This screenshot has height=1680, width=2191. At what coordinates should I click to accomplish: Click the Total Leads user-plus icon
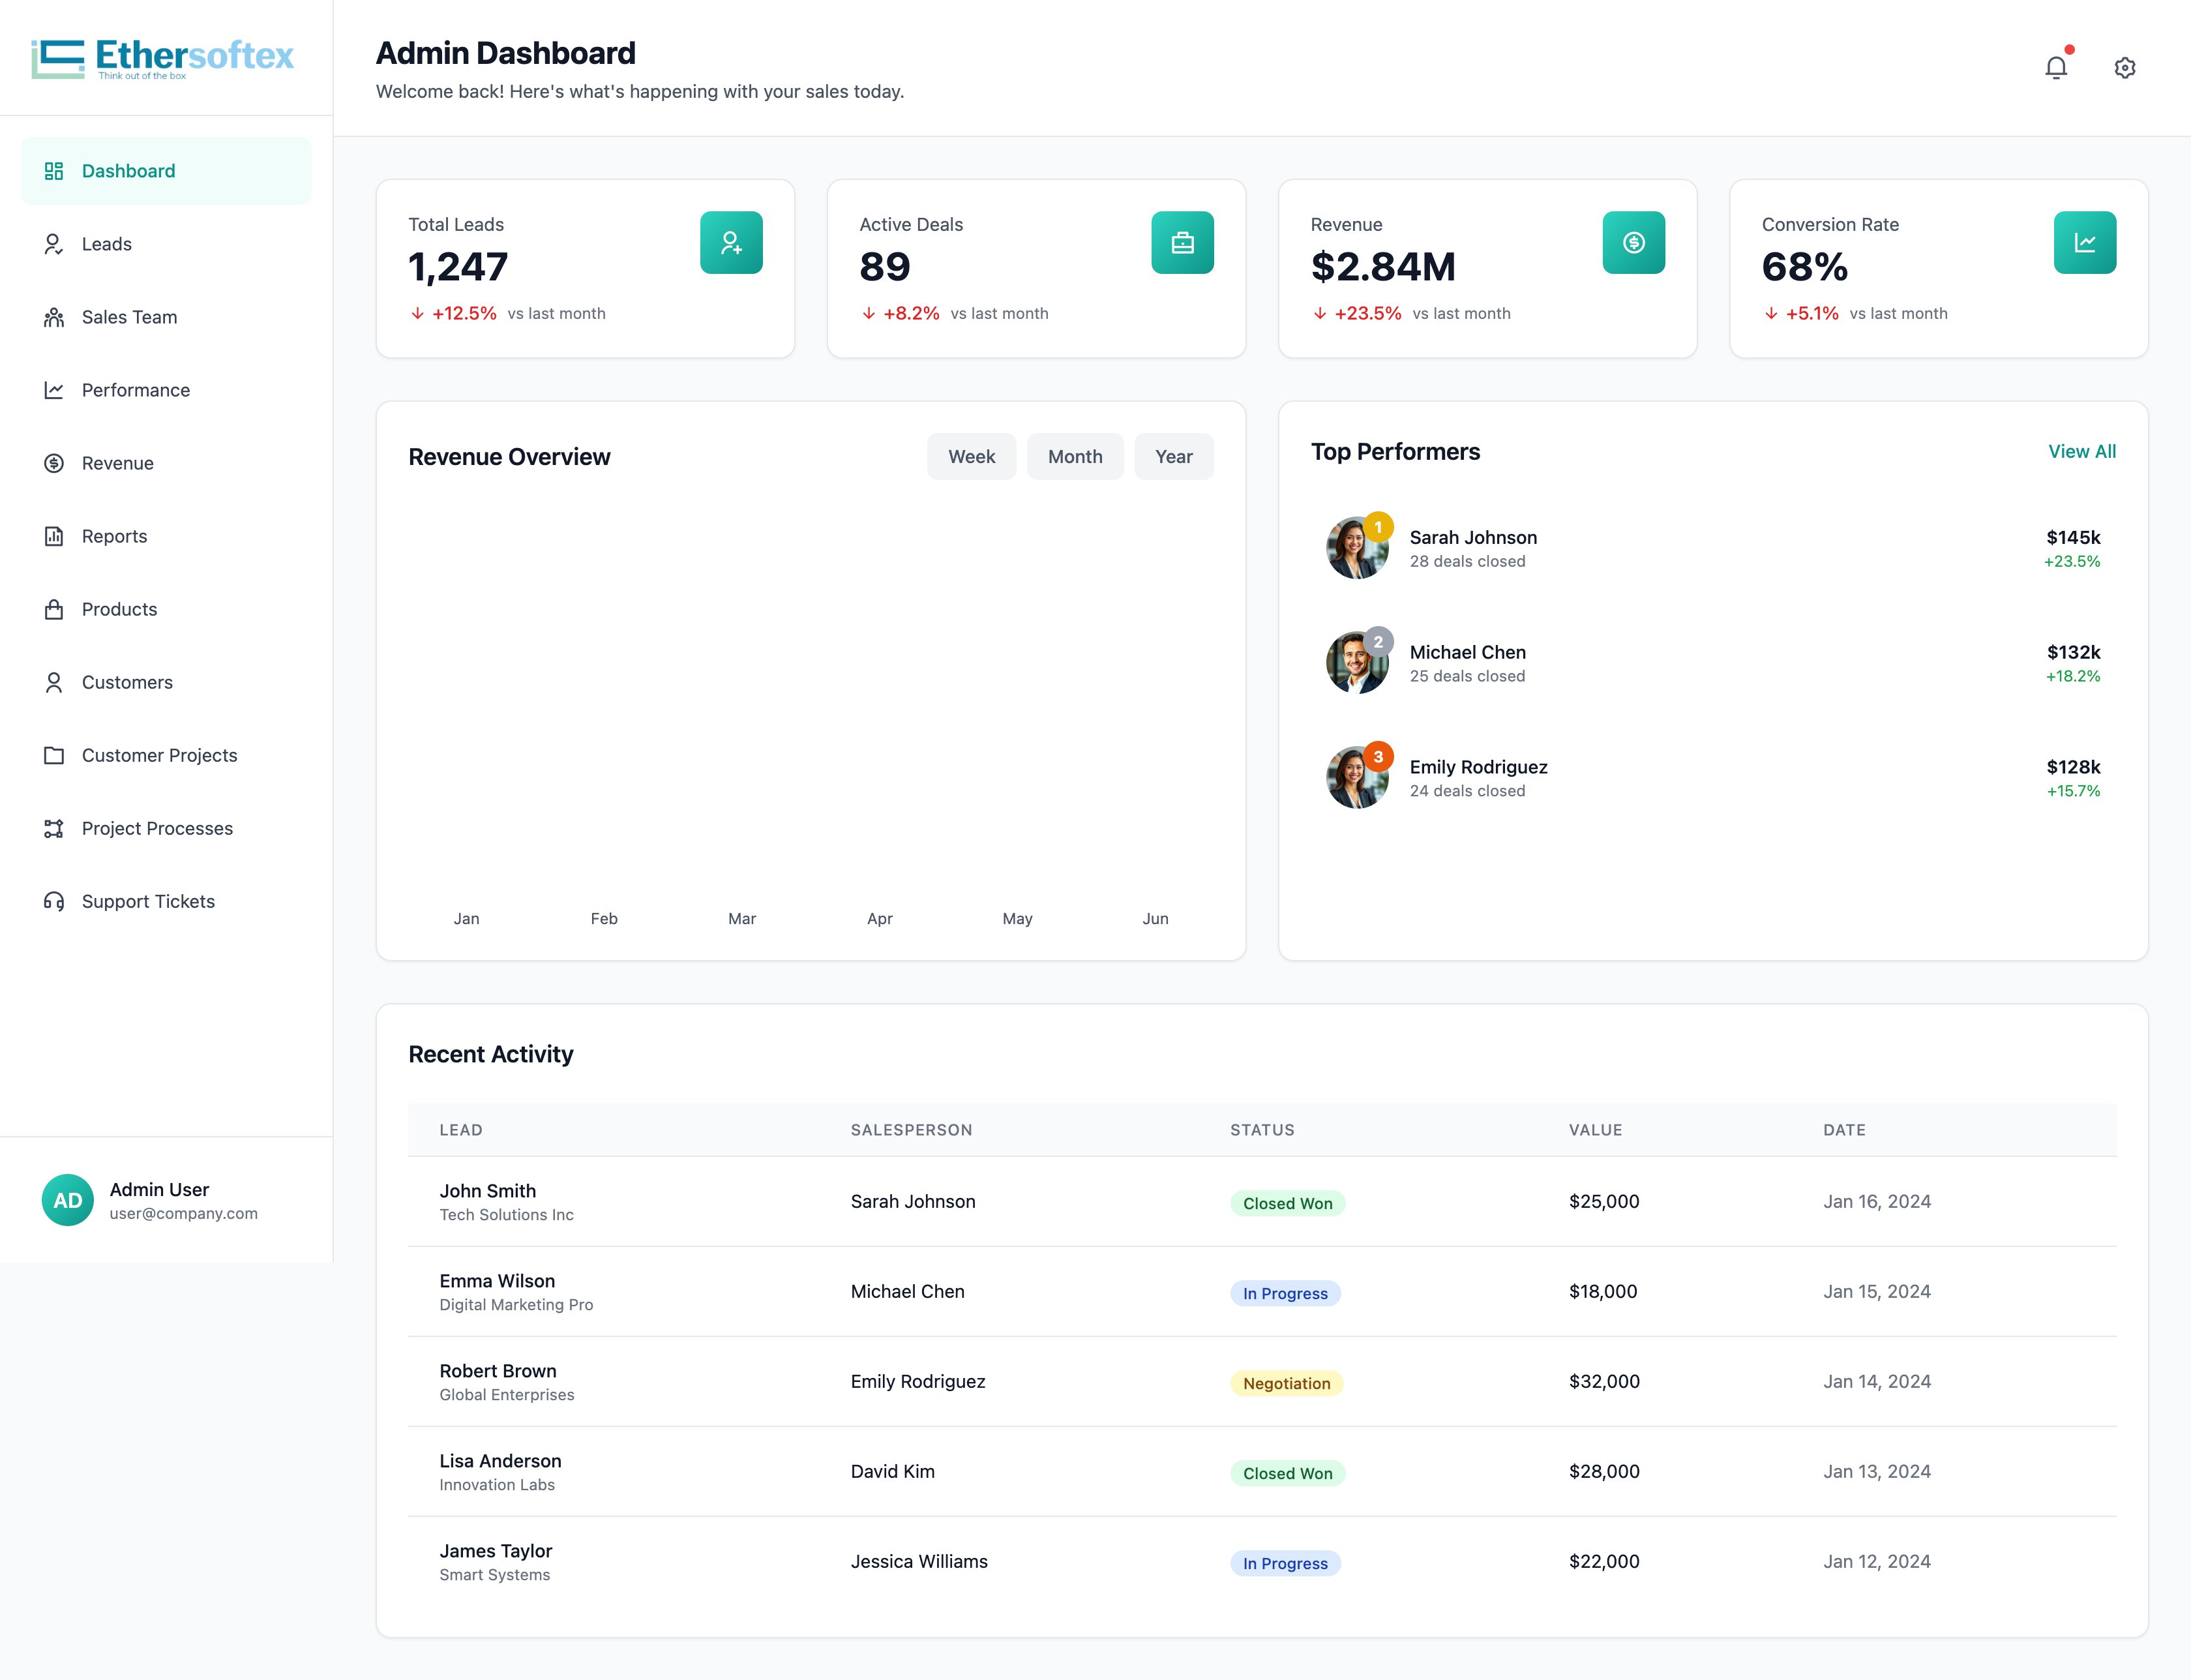pyautogui.click(x=731, y=242)
